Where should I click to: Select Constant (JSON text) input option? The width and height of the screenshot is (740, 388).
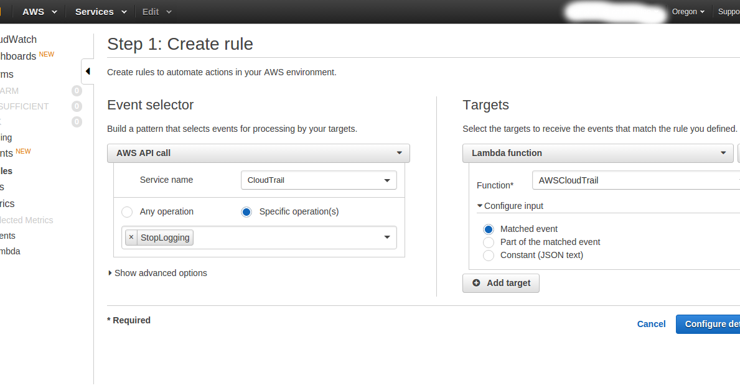click(489, 256)
